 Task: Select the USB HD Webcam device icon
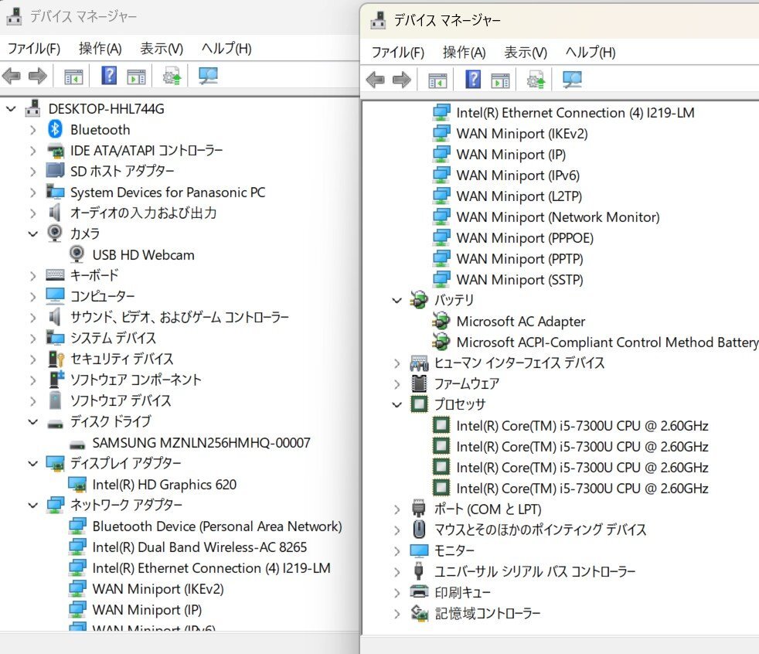77,254
